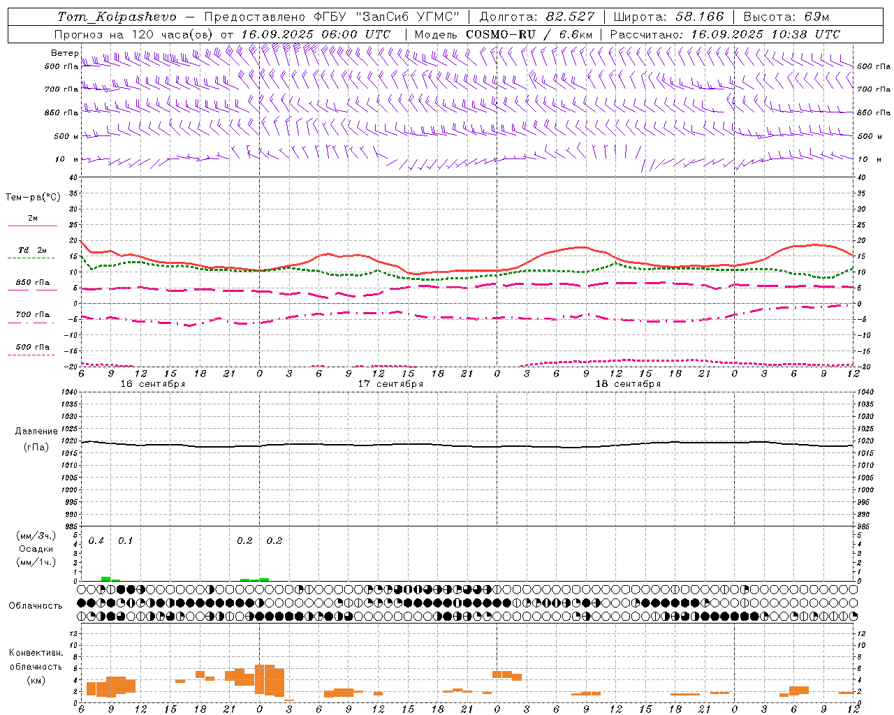This screenshot has width=894, height=715.
Task: Select the longitude value Долгота: 82.527
Action: pyautogui.click(x=537, y=17)
